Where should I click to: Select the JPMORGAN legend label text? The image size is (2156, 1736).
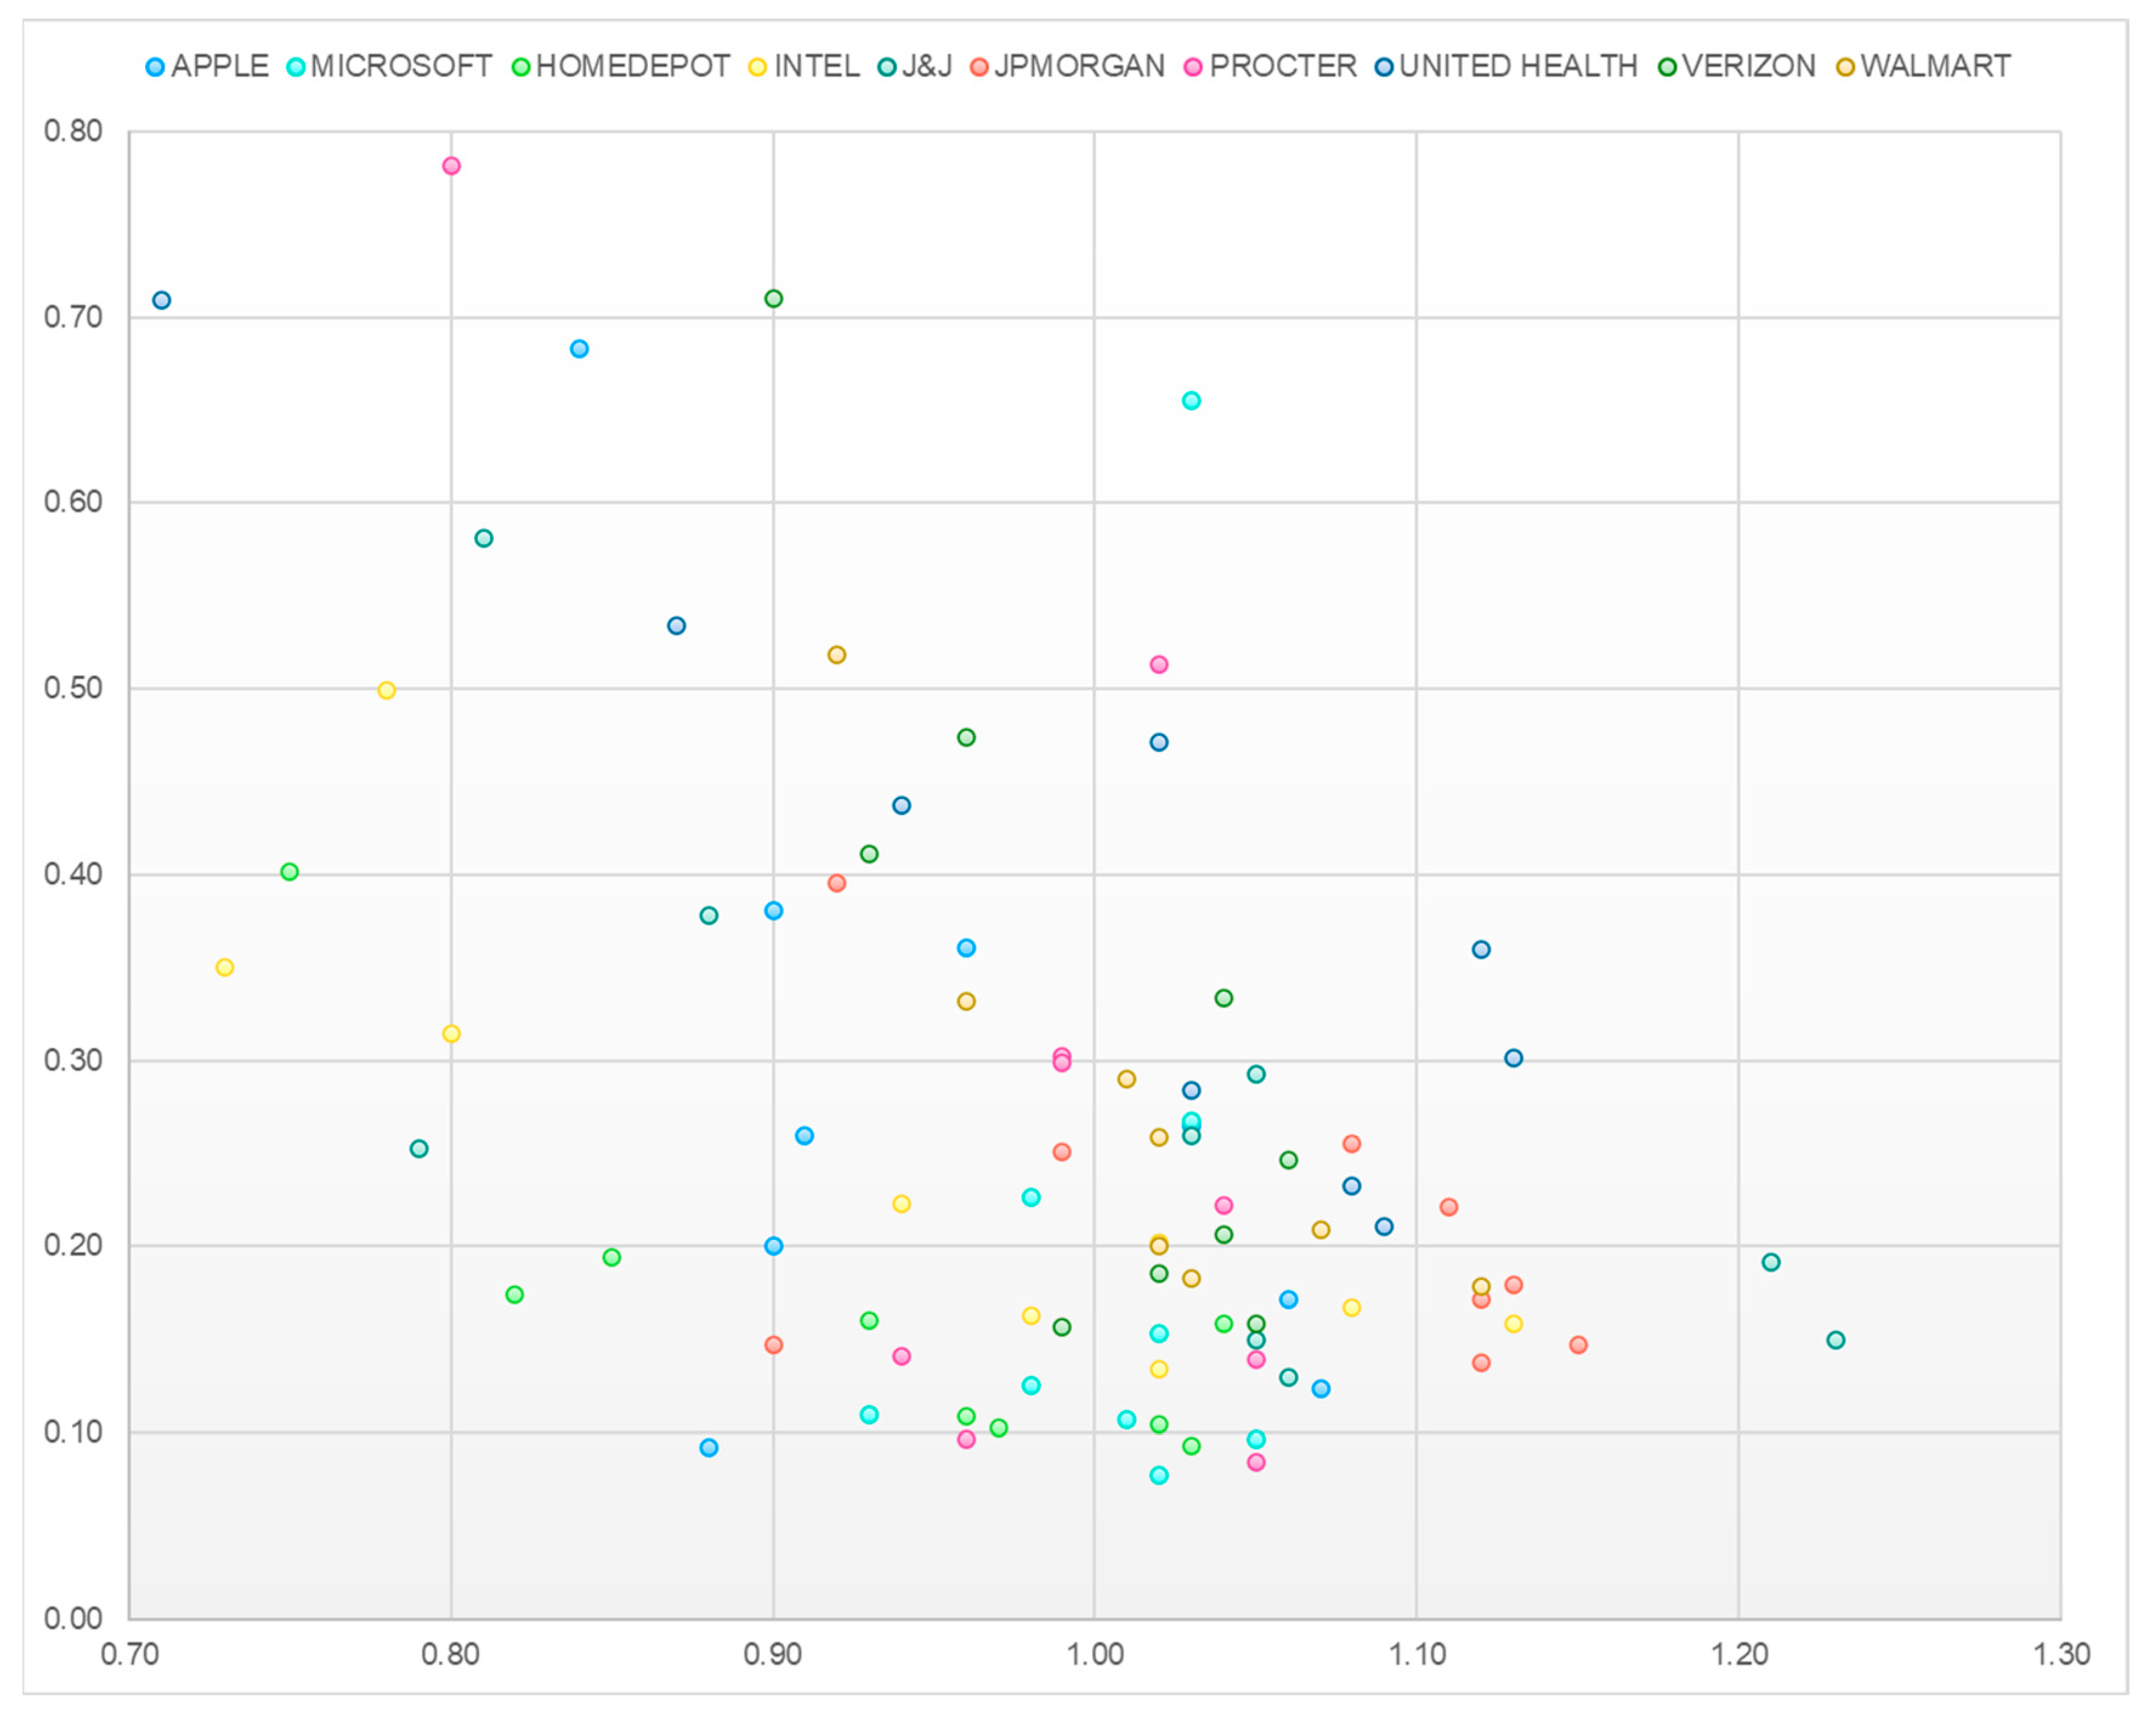(1079, 67)
